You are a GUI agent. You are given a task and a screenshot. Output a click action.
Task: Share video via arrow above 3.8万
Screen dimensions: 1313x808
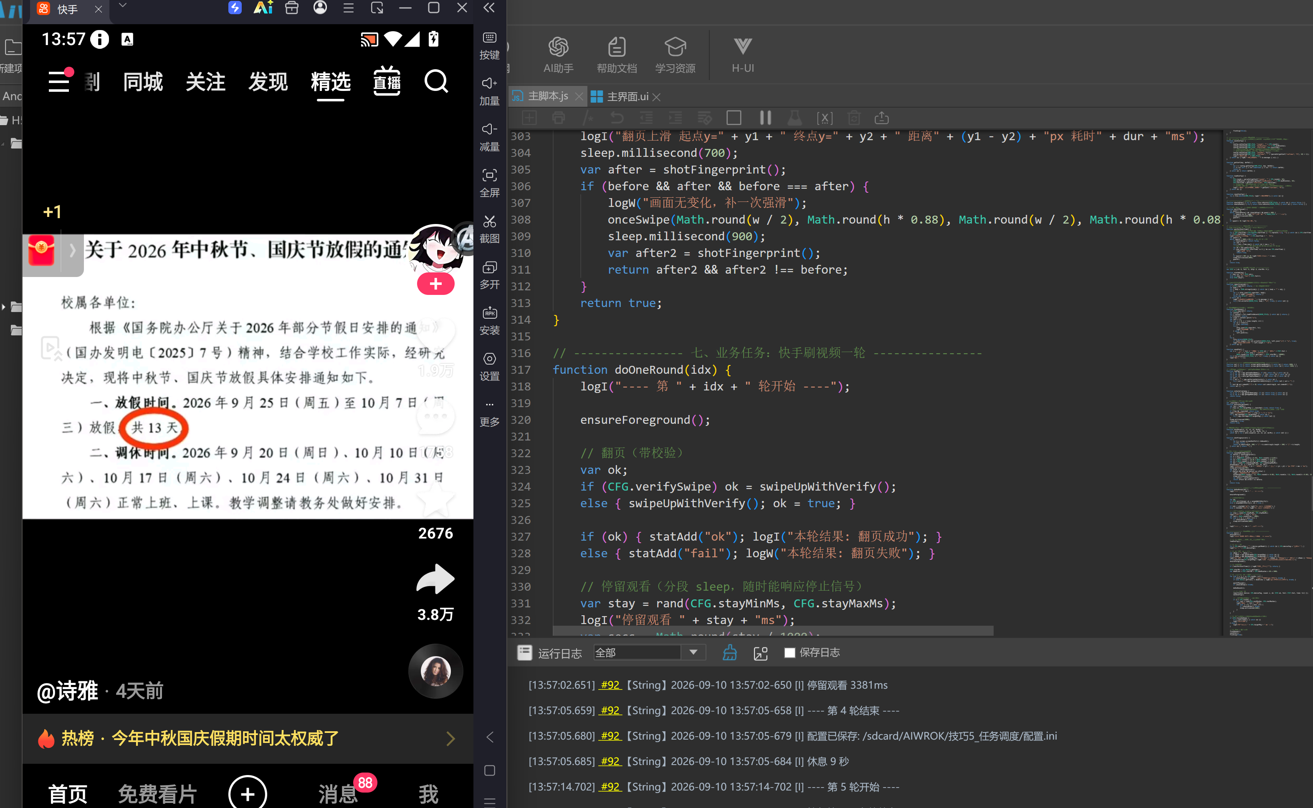tap(435, 579)
